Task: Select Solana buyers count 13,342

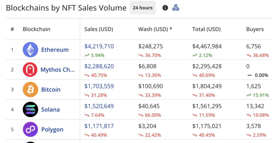Action: pyautogui.click(x=255, y=106)
